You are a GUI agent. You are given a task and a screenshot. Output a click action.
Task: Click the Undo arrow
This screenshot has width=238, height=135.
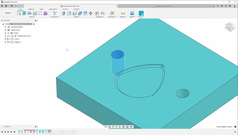pos(16,6)
